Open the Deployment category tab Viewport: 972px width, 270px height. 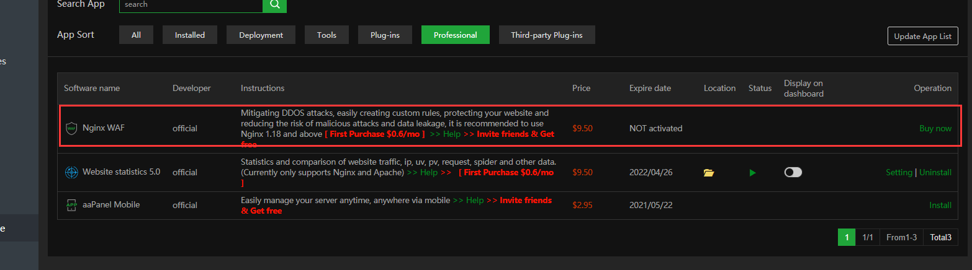(261, 35)
